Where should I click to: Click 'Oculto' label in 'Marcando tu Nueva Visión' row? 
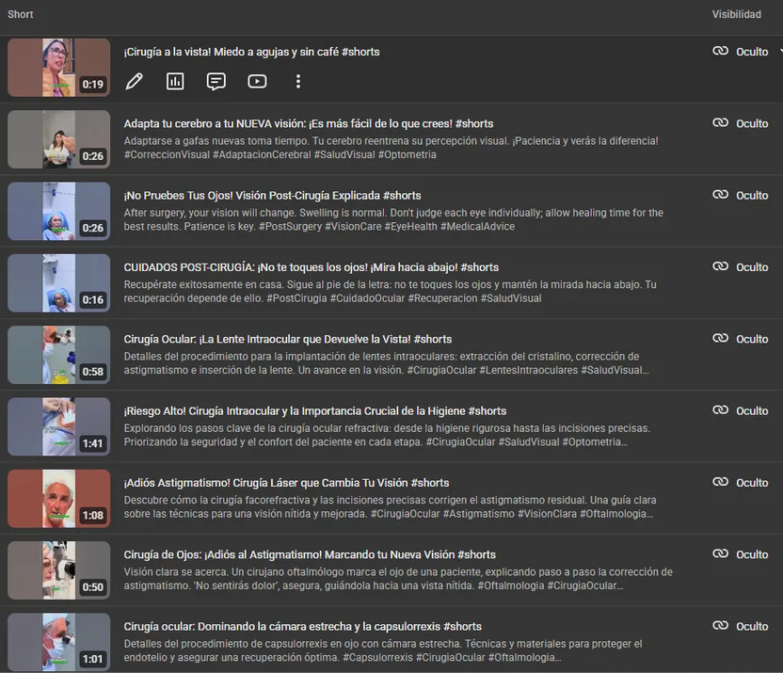pos(752,555)
